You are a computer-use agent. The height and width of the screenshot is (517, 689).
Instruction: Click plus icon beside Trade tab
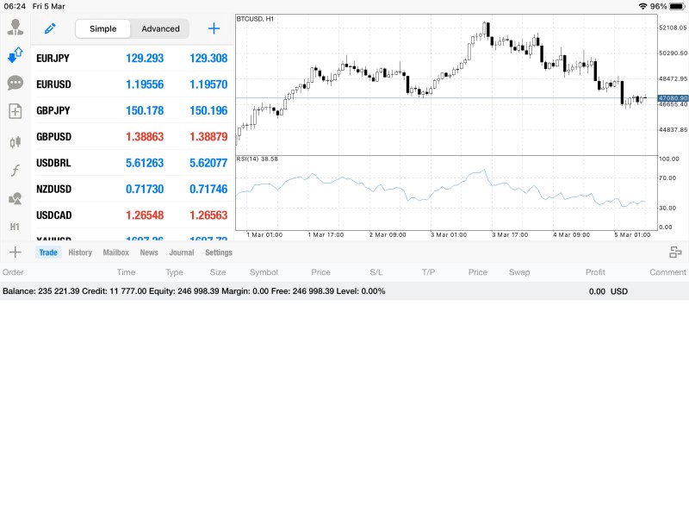click(x=16, y=252)
